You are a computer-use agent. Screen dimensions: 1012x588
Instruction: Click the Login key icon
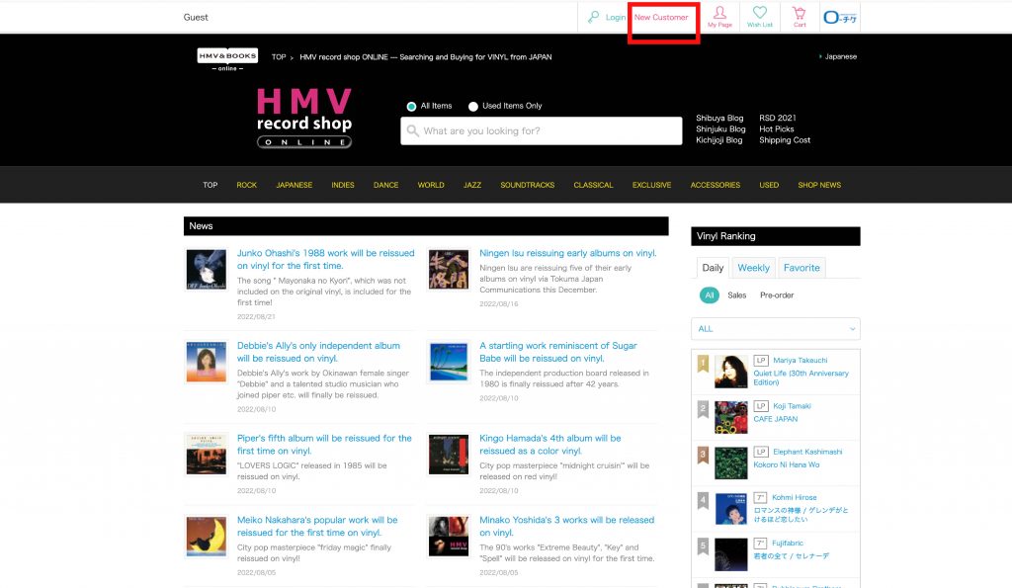click(594, 17)
